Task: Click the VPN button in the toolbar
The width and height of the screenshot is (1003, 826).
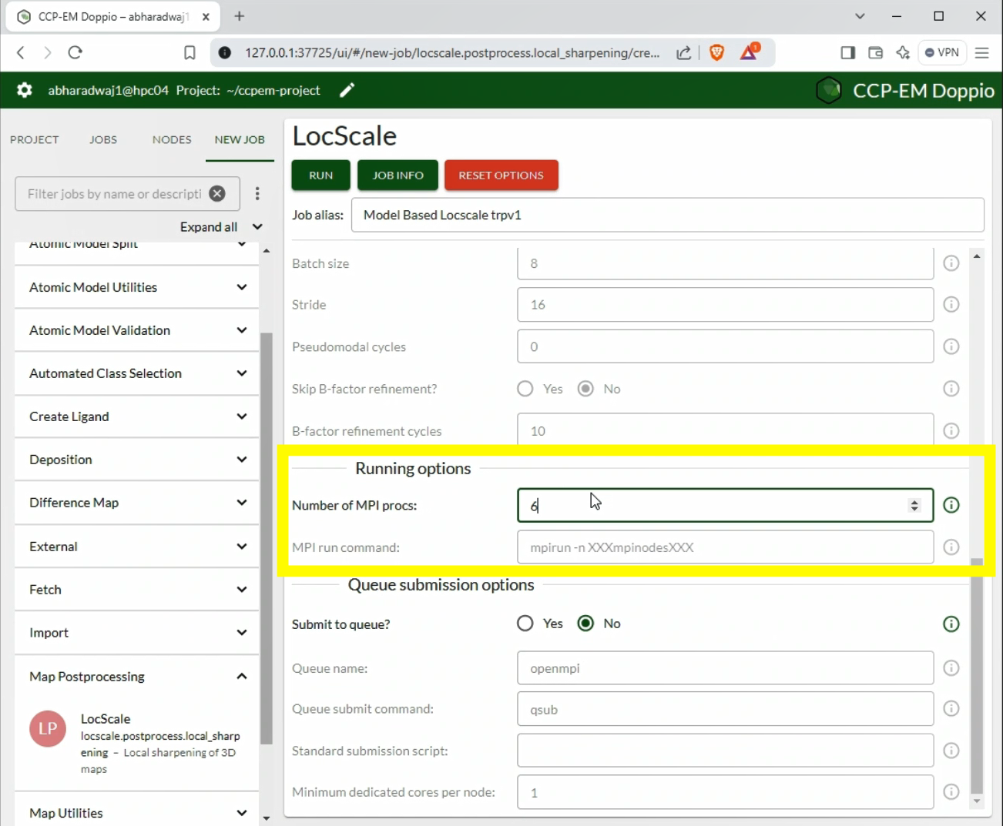Action: (x=942, y=52)
